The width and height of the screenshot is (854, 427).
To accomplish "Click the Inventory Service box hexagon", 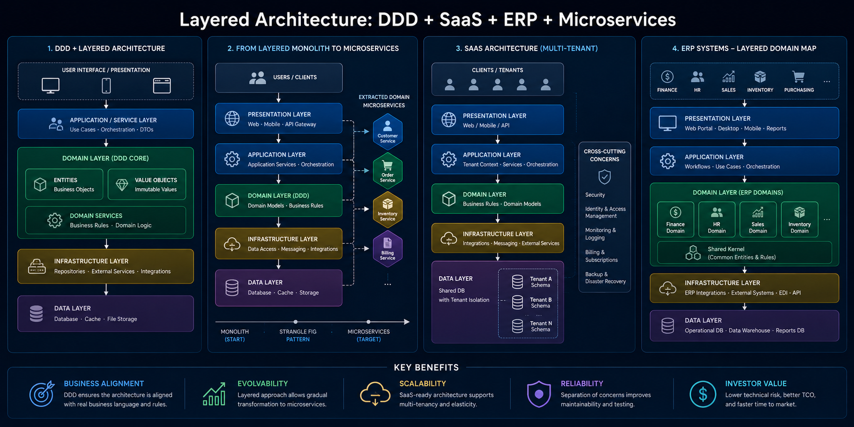I will click(388, 209).
